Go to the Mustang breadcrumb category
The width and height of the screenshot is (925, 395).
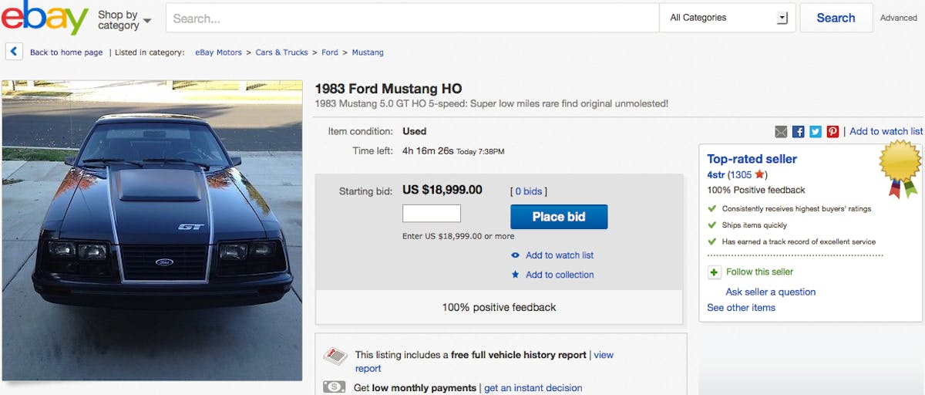[368, 52]
